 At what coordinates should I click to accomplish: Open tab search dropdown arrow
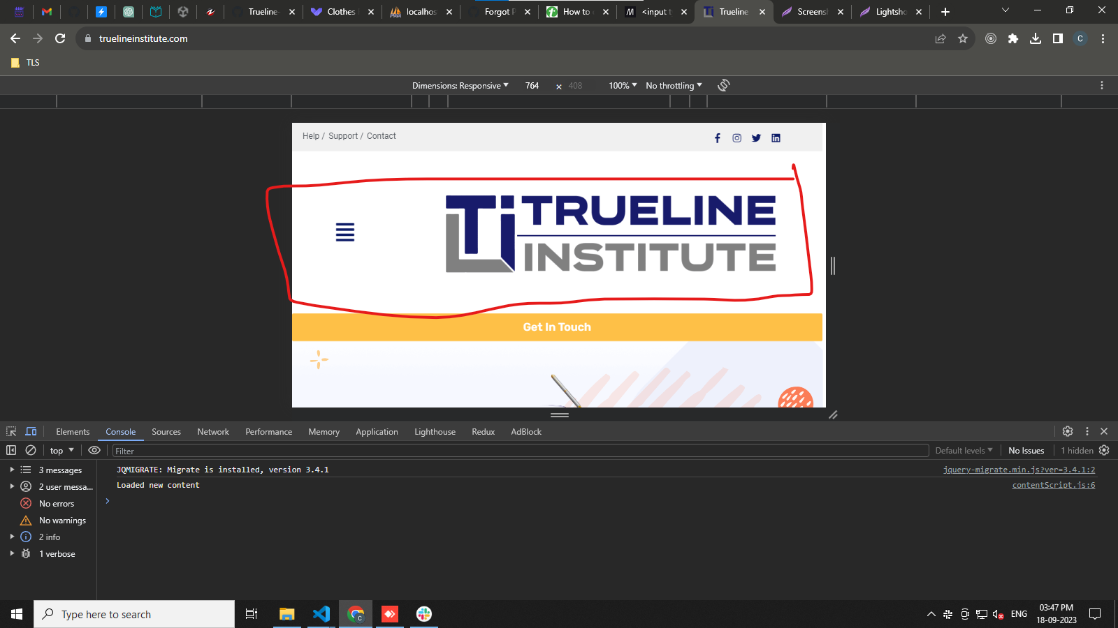point(1006,10)
